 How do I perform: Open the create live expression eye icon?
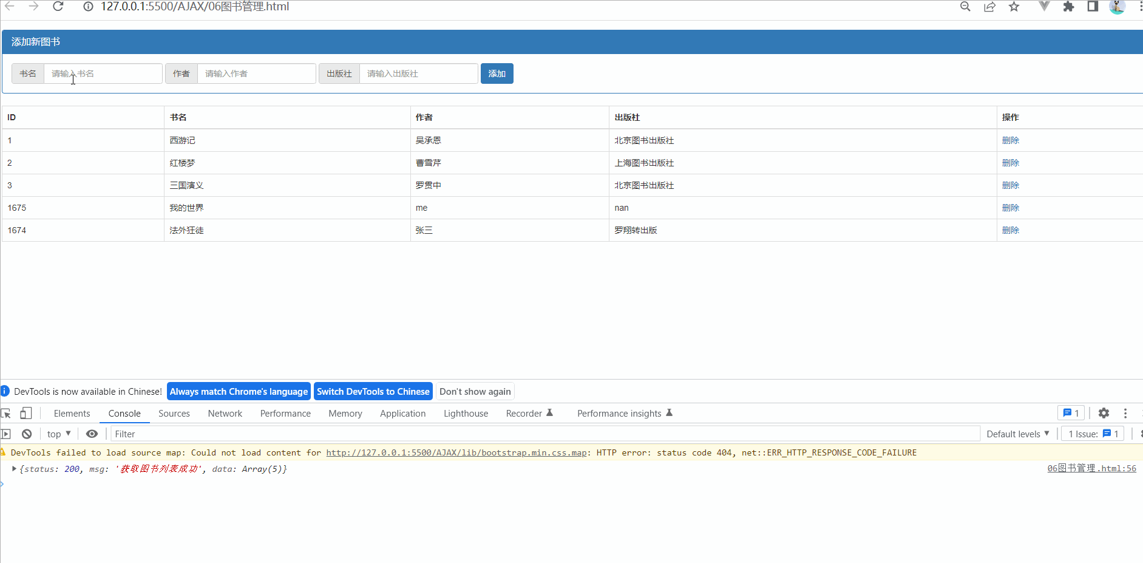coord(92,434)
